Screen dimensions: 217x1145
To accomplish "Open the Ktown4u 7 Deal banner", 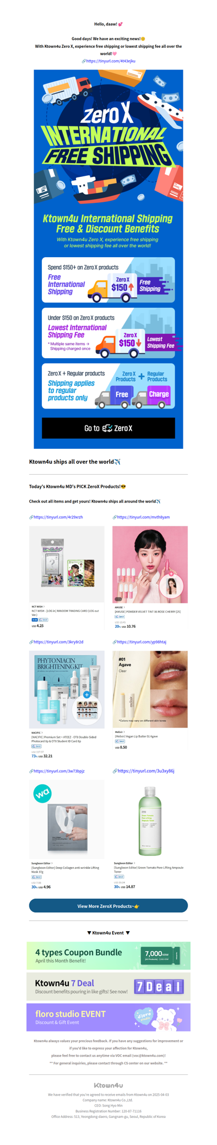I will click(x=108, y=986).
